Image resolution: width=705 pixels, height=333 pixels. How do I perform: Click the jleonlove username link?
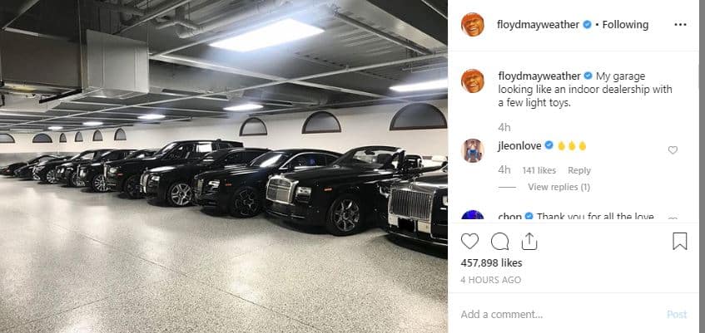[519, 146]
